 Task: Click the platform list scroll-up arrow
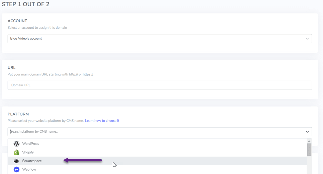(309, 141)
